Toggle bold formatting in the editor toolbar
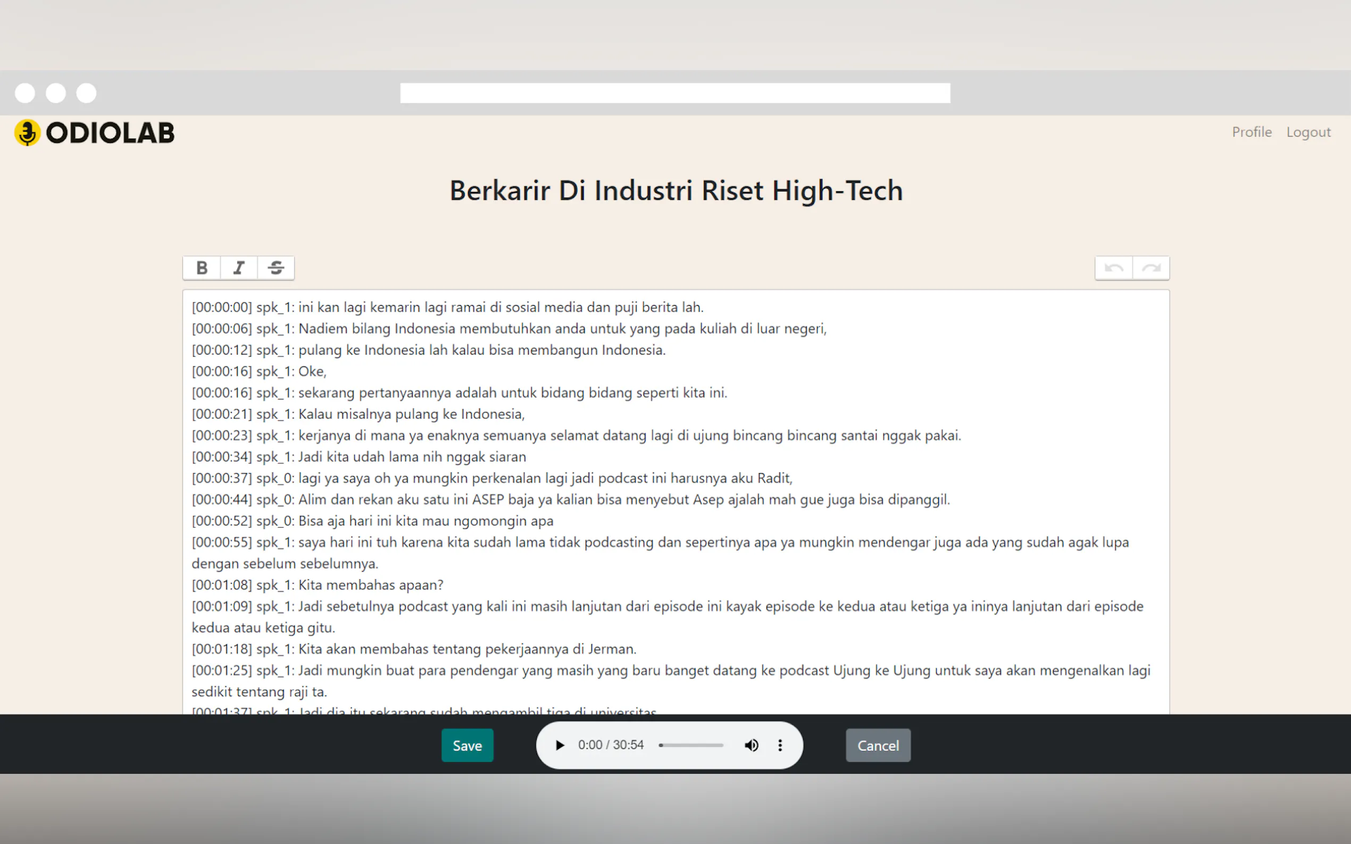The image size is (1351, 844). tap(202, 268)
